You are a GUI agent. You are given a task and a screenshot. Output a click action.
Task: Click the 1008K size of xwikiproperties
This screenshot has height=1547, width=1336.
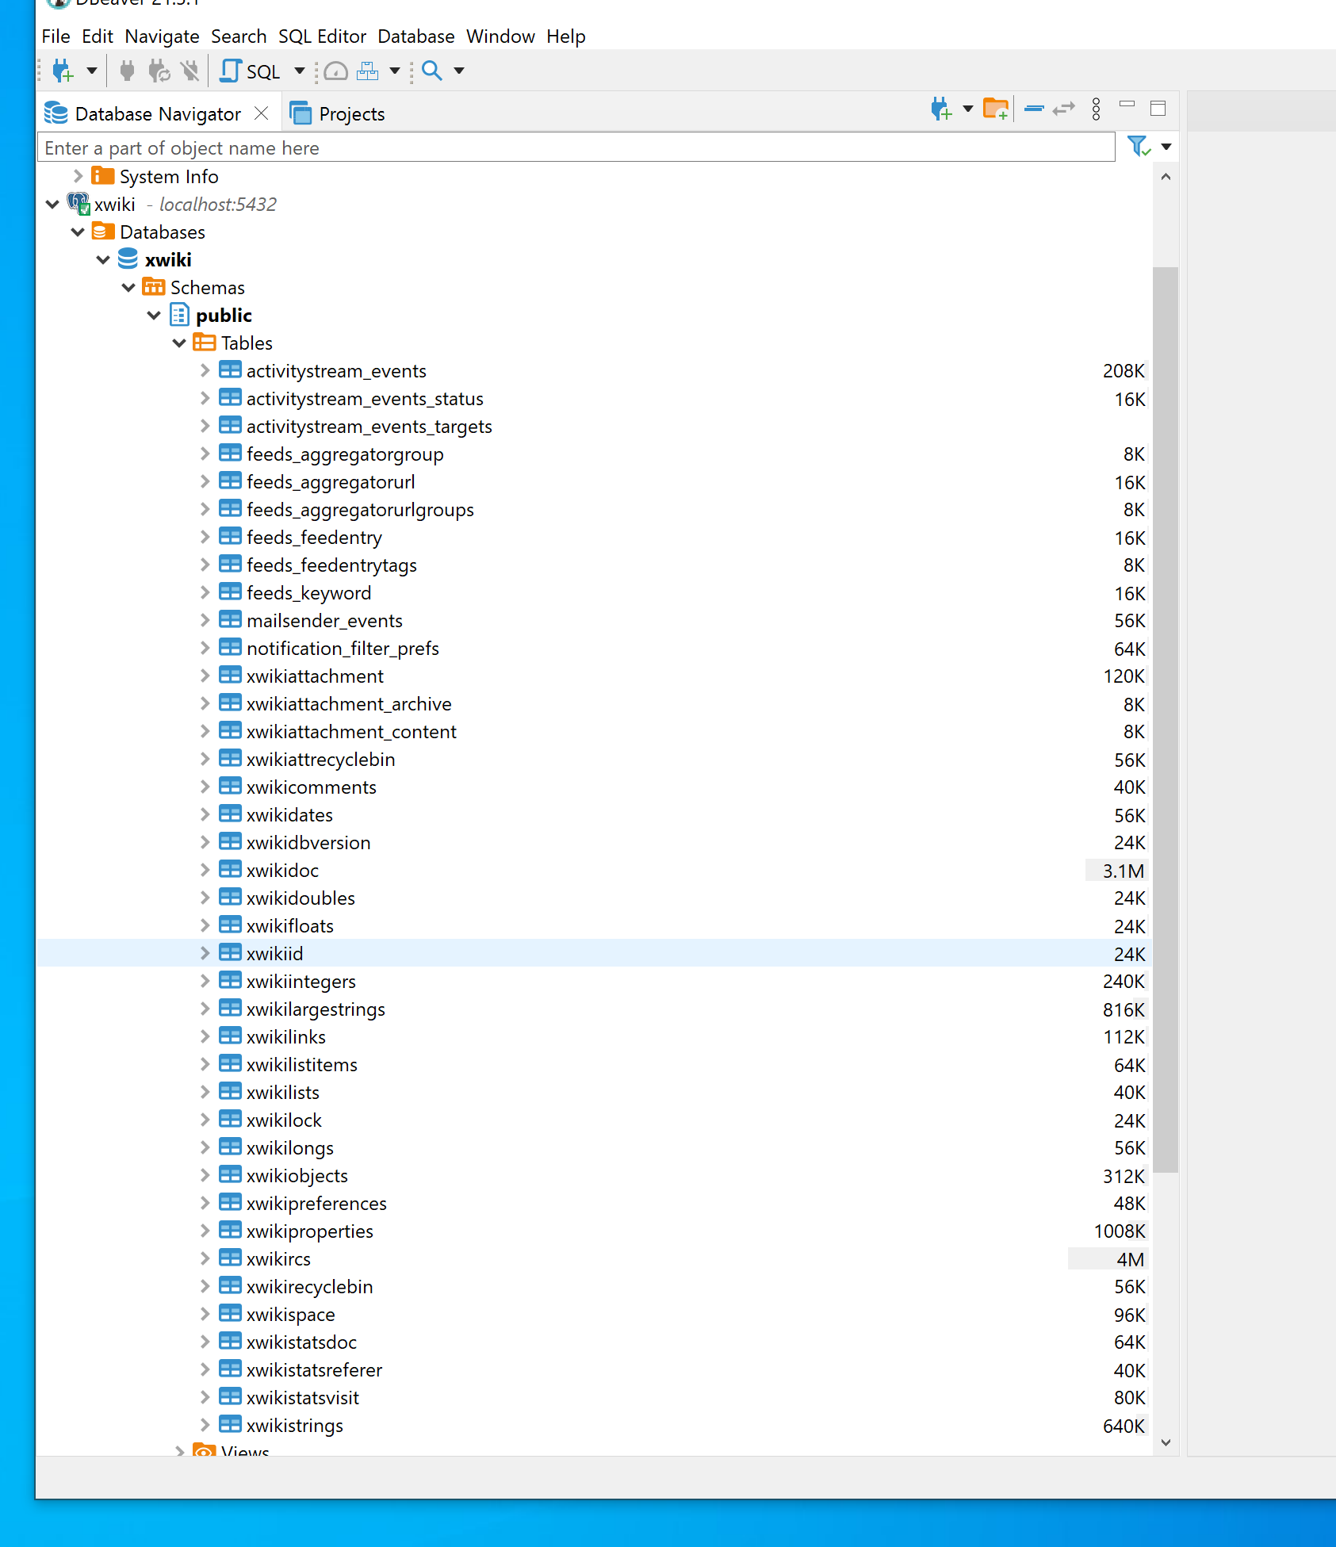[x=1120, y=1231]
